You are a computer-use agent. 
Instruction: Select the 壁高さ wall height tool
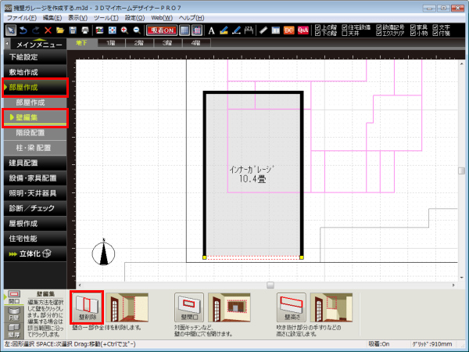click(292, 307)
